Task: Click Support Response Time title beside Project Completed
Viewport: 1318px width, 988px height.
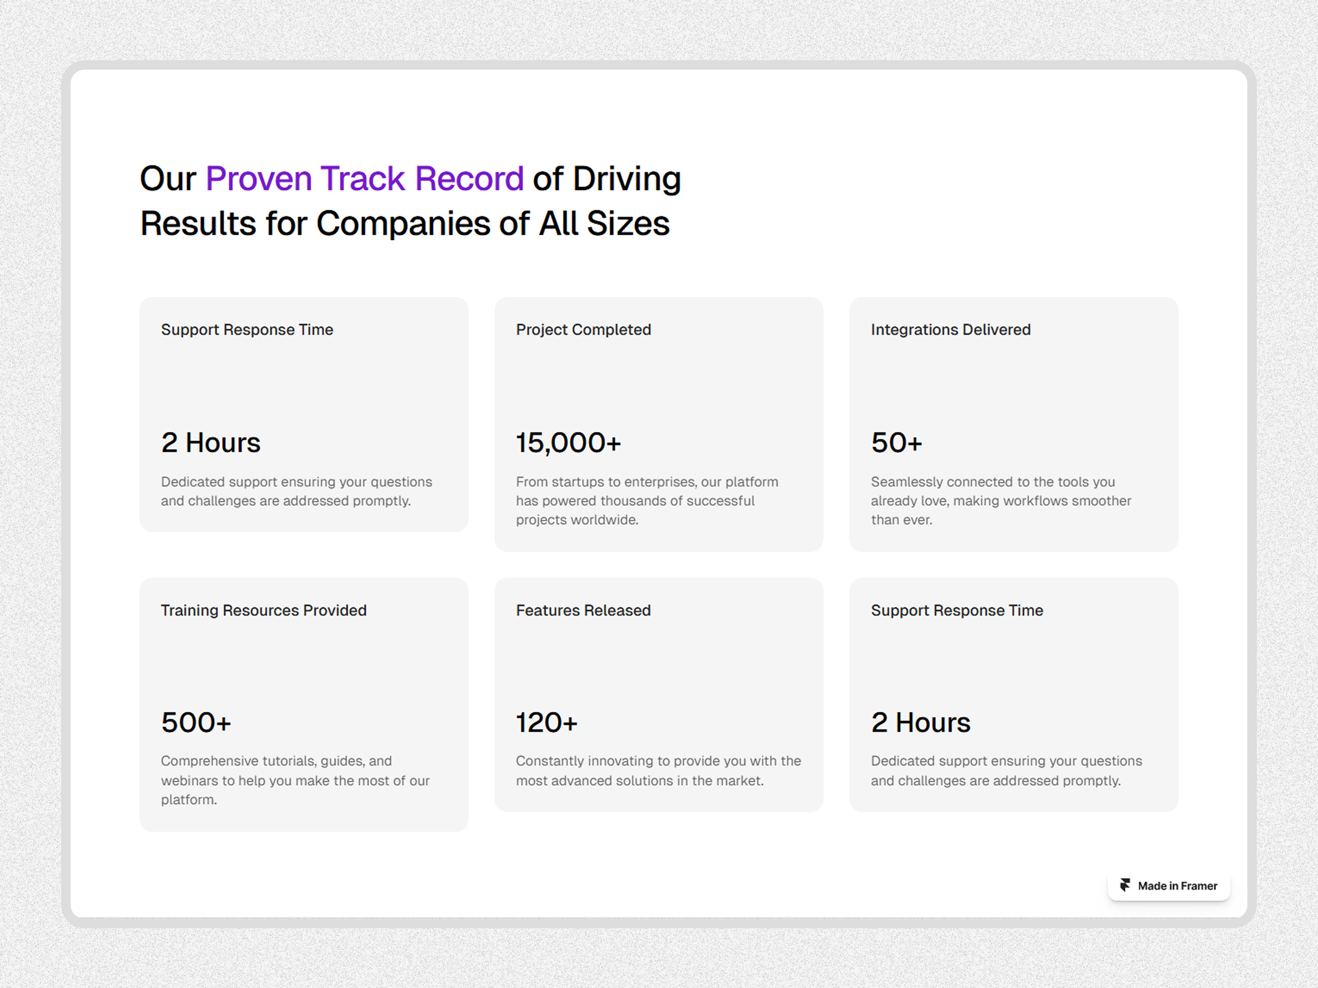Action: point(247,329)
